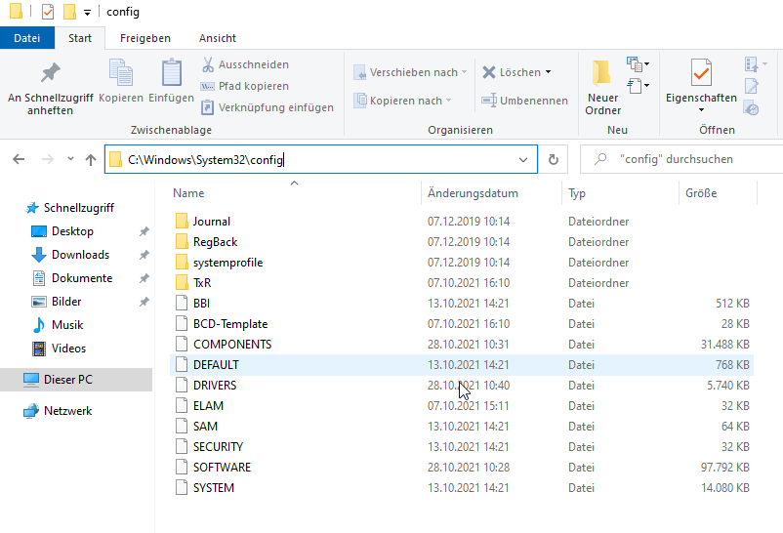The image size is (783, 533).
Task: Switch to the Start ribbon tab
Action: pyautogui.click(x=80, y=38)
